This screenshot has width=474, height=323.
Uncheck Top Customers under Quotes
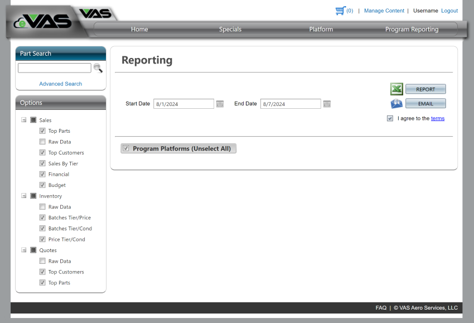(x=42, y=272)
